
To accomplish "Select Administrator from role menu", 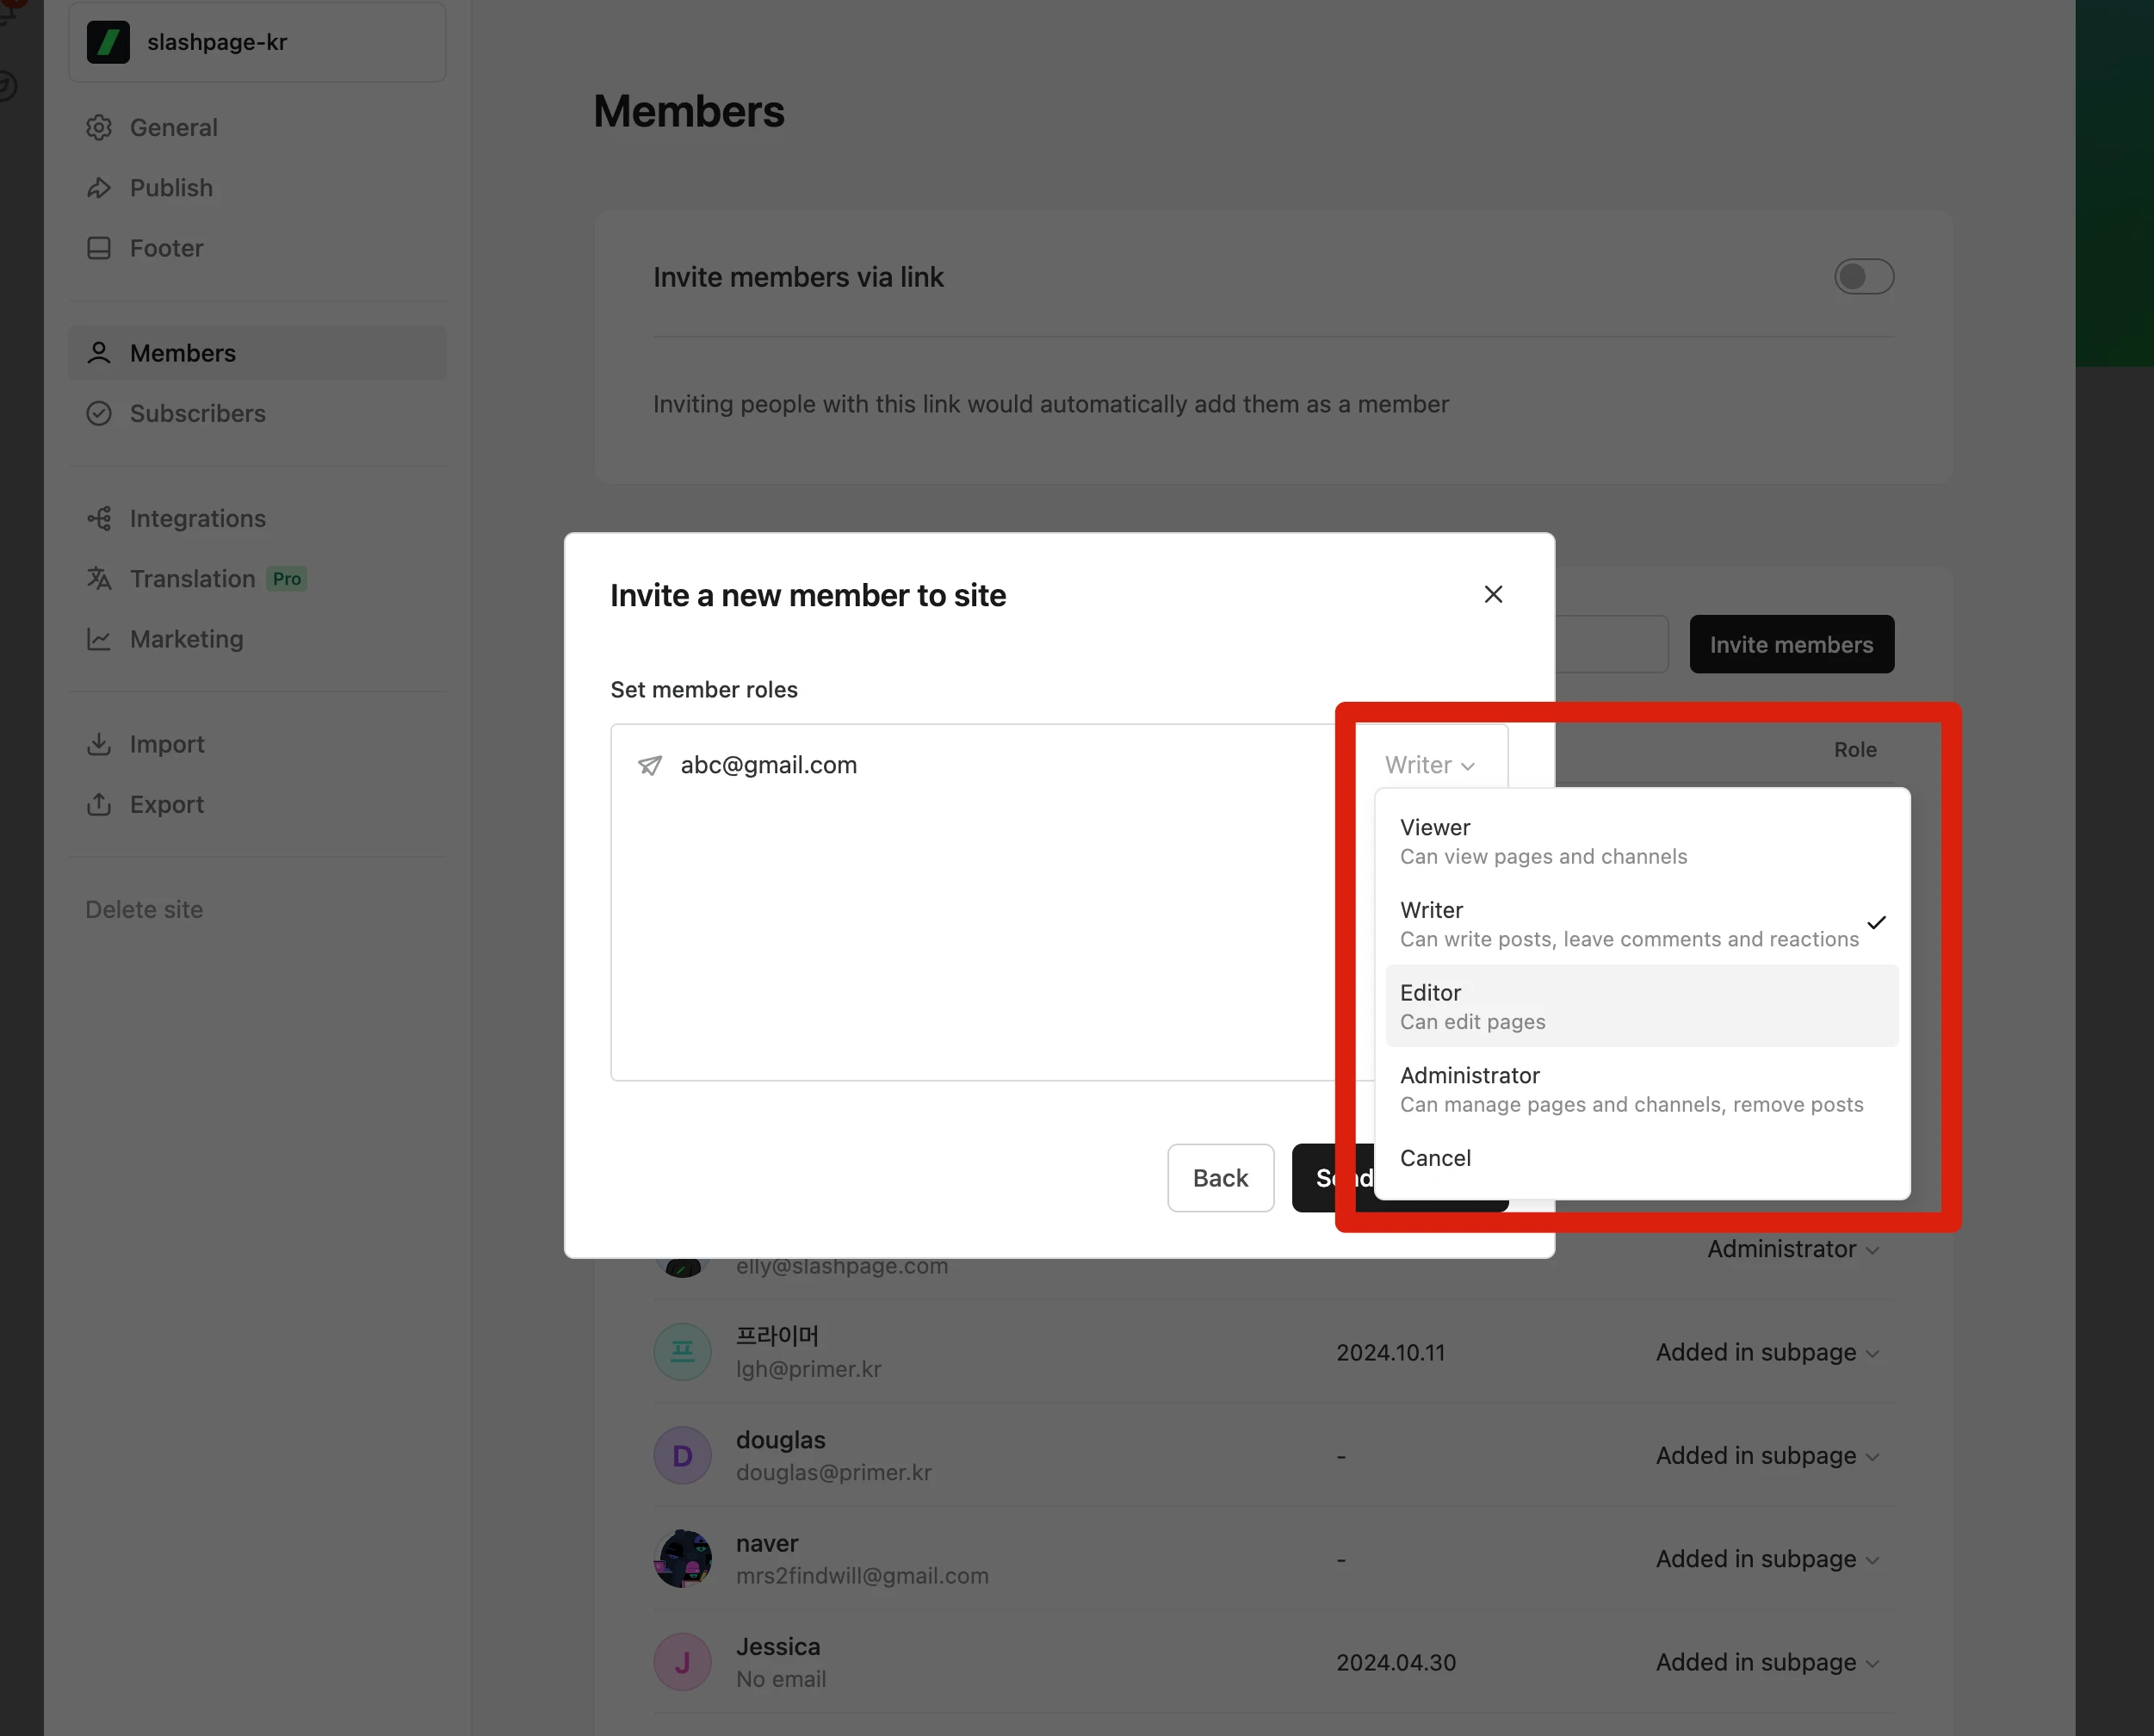I will coord(1640,1089).
